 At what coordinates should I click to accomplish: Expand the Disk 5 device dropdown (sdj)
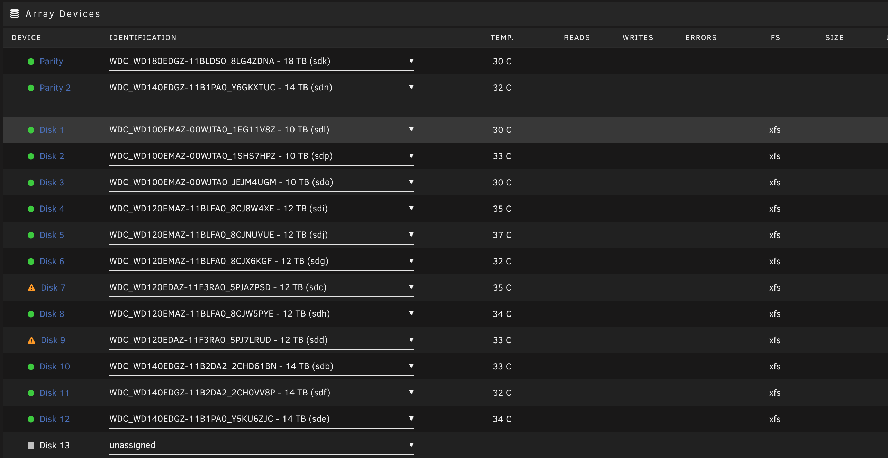[x=261, y=235]
